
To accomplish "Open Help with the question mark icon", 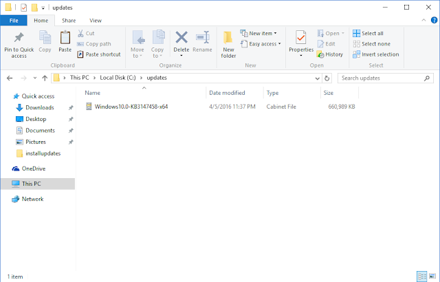I will 434,20.
